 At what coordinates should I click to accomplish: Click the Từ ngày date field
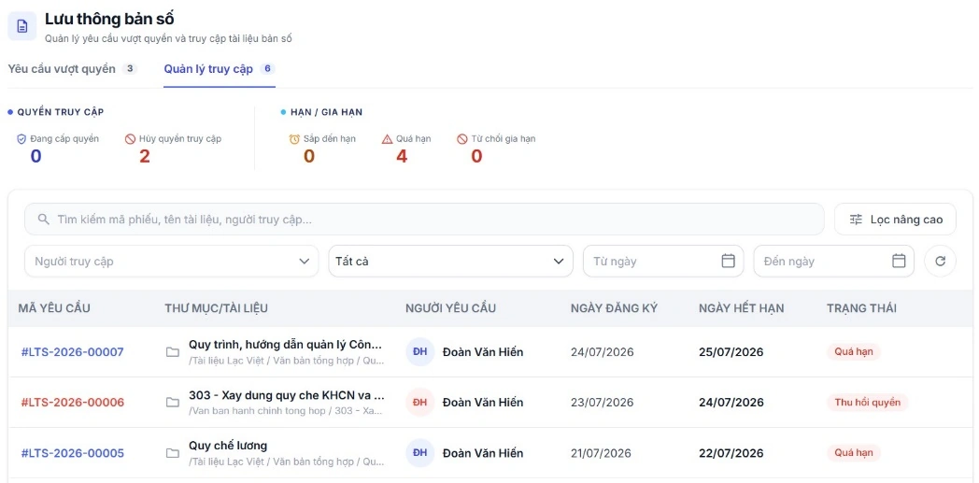[x=663, y=262]
